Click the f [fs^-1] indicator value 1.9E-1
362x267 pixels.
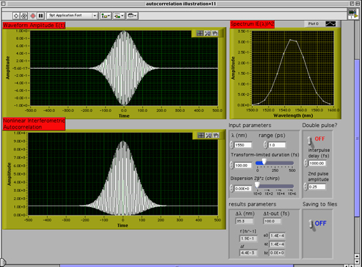pyautogui.click(x=248, y=238)
